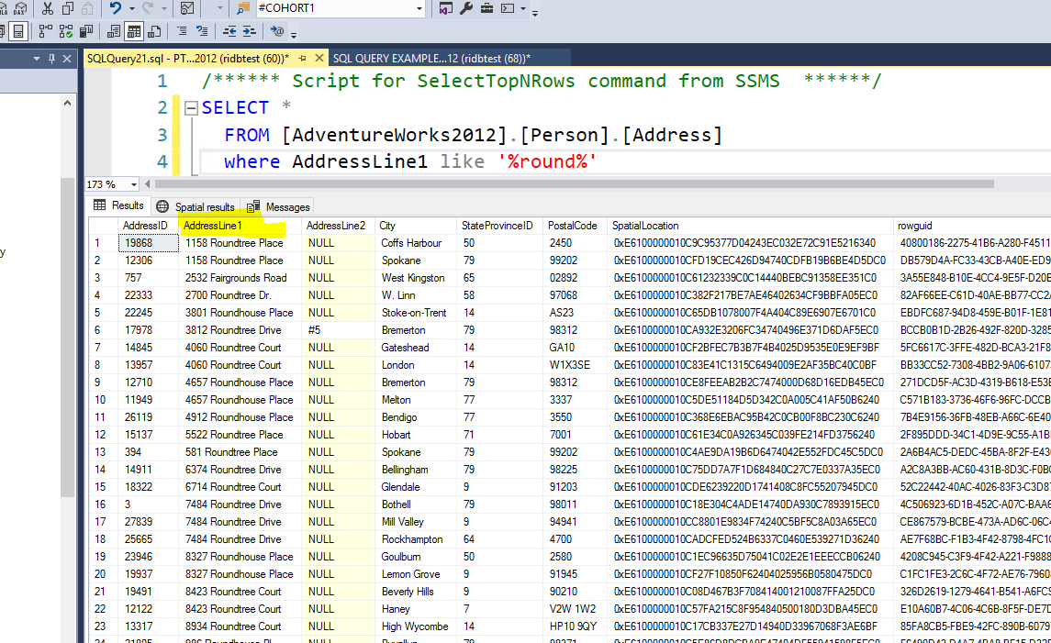Open the Spatial results tab

click(x=196, y=207)
